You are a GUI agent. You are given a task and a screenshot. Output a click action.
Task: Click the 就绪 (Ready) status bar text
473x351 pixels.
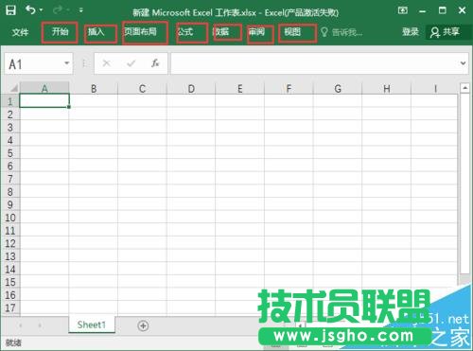pyautogui.click(x=13, y=342)
